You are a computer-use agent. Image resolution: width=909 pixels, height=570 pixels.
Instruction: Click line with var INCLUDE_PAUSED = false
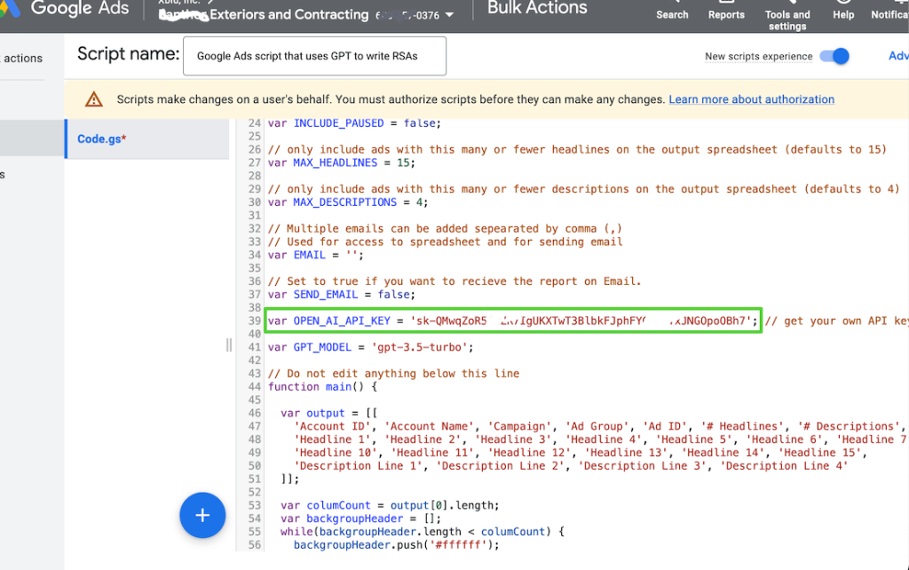tap(354, 123)
